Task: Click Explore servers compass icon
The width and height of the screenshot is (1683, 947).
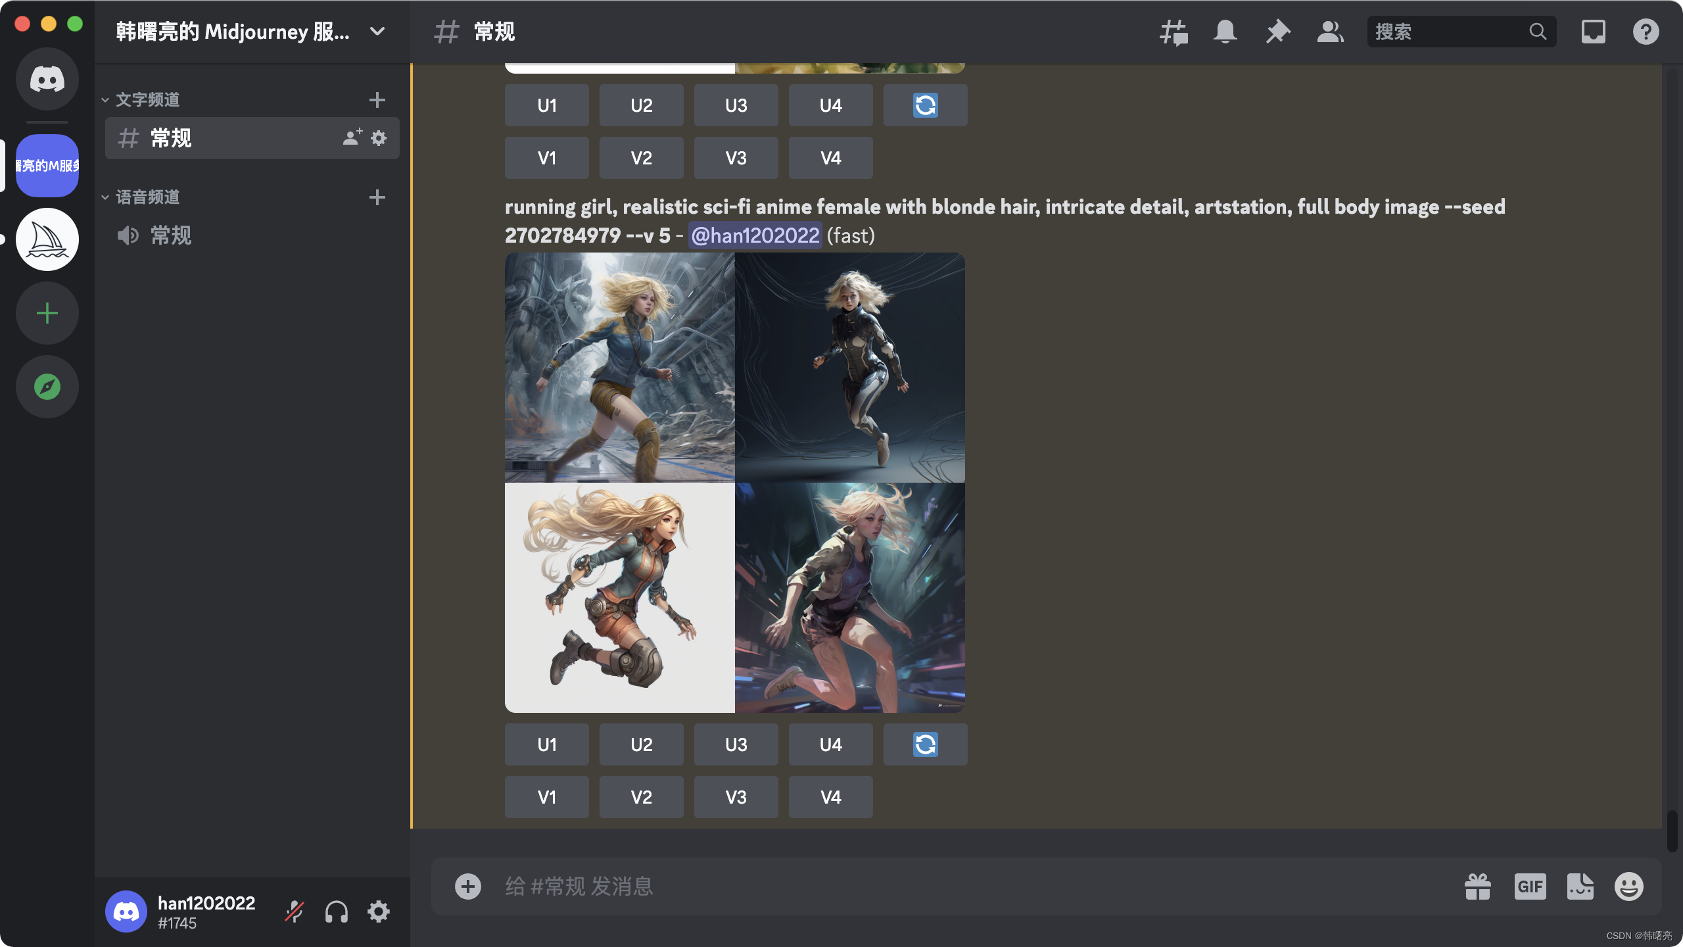Action: (x=47, y=387)
